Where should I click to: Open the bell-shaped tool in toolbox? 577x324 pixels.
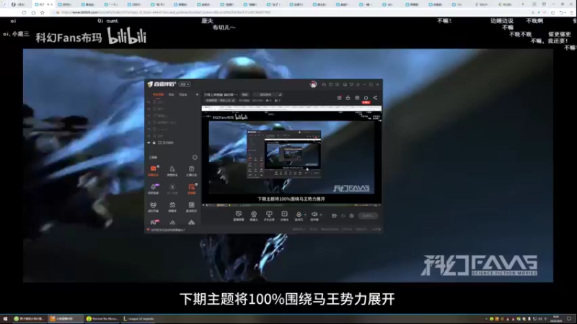point(172,169)
